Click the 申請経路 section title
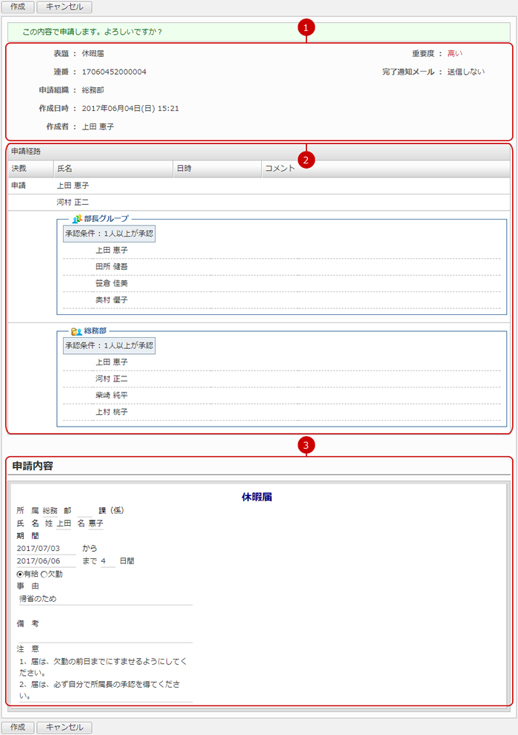The image size is (518, 735). (x=27, y=152)
